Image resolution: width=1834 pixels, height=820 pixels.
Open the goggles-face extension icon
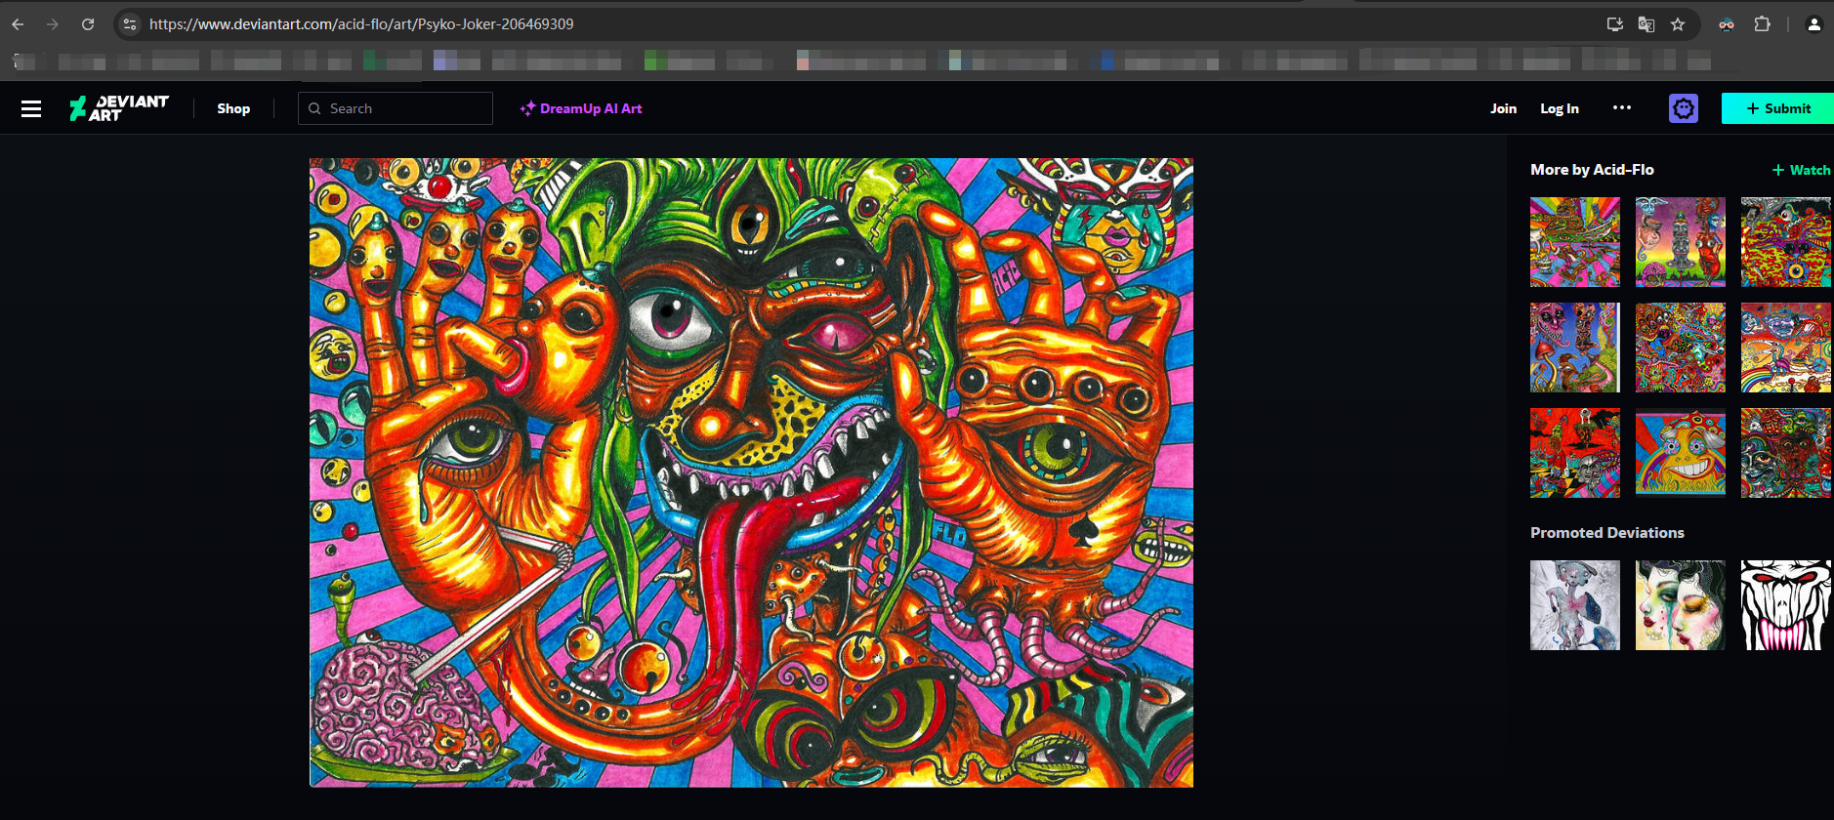point(1727,24)
